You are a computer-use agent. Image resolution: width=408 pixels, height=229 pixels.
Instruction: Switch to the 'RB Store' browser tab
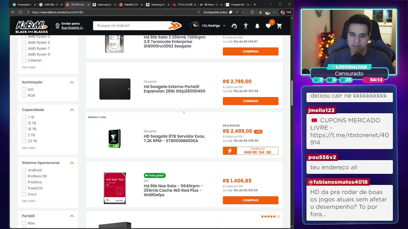(211, 5)
